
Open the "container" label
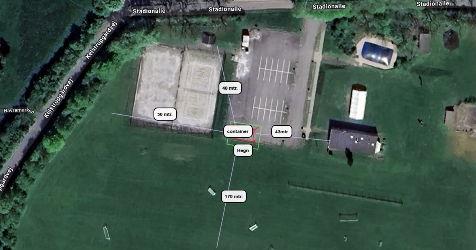[x=238, y=131]
